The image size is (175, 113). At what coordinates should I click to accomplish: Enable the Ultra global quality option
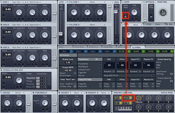[171, 62]
